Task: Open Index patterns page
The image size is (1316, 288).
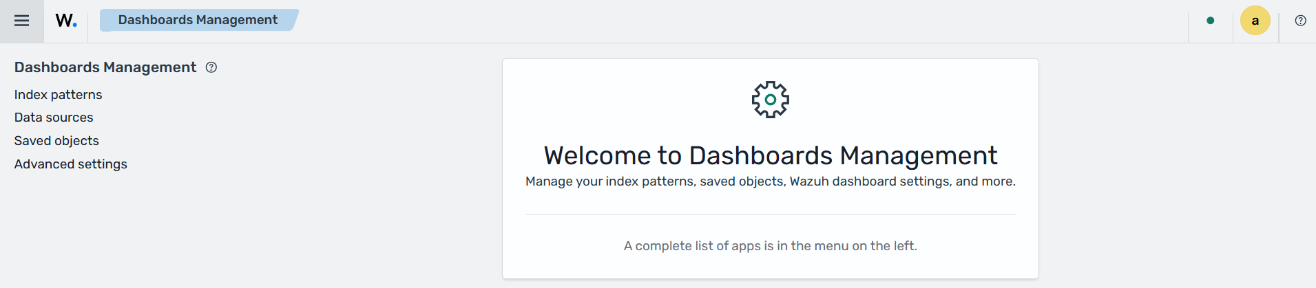Action: 59,95
